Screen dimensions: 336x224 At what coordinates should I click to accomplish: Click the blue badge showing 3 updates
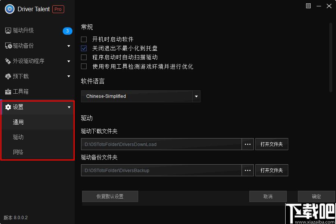tap(67, 31)
